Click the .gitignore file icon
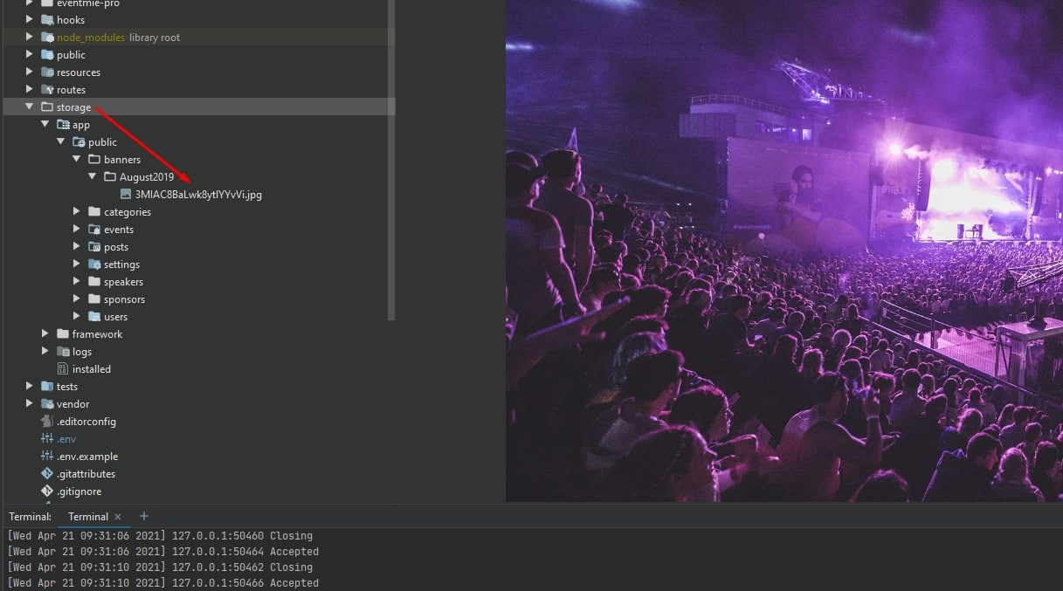This screenshot has width=1063, height=591. [47, 491]
